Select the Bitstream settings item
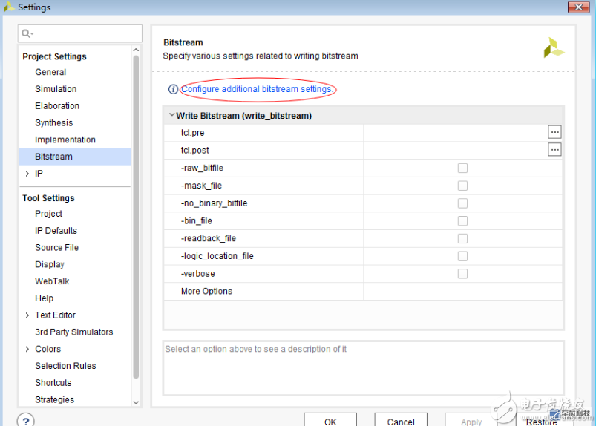This screenshot has width=596, height=426. click(x=75, y=157)
